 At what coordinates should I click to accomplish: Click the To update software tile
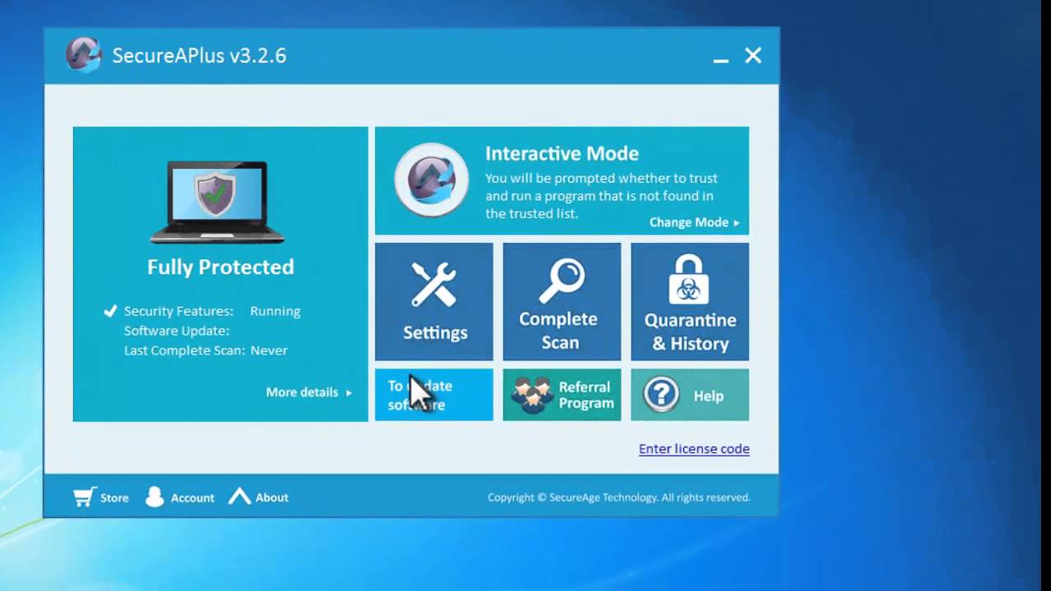[434, 395]
